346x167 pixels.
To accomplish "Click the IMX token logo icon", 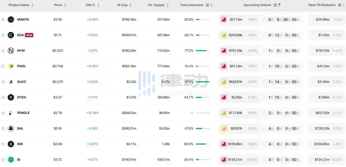I will pos(11,144).
